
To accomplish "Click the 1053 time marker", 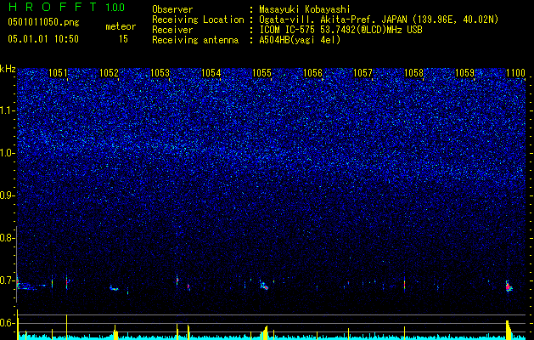I will pos(160,72).
